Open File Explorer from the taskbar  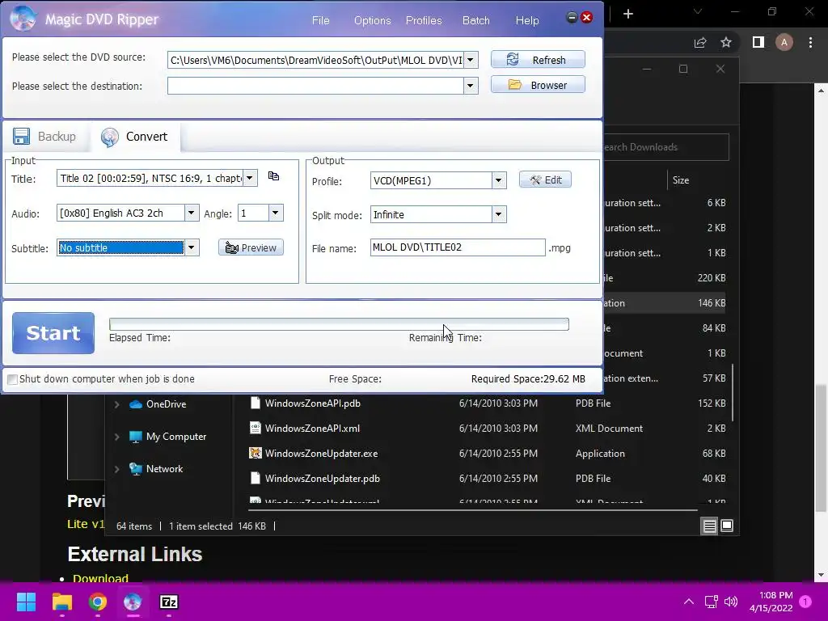[61, 602]
